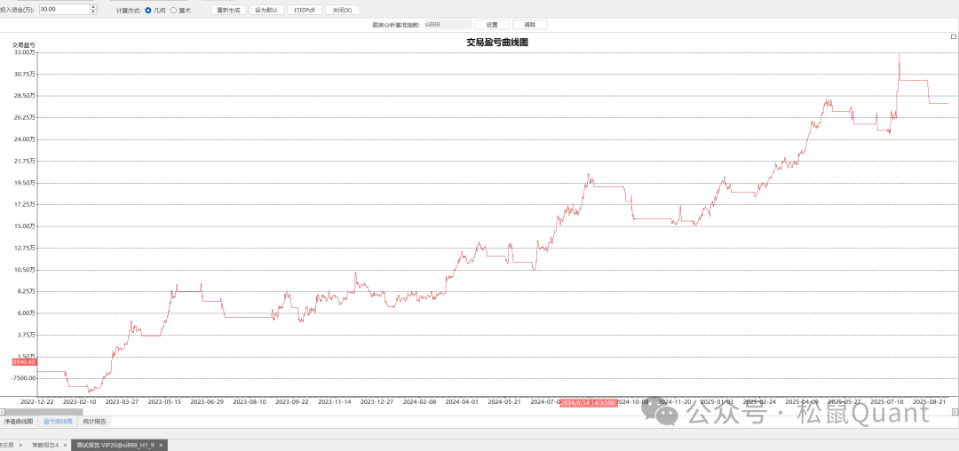Image resolution: width=959 pixels, height=451 pixels.
Task: Increase 投入资金 with the up stepper arrow
Action: coord(93,6)
